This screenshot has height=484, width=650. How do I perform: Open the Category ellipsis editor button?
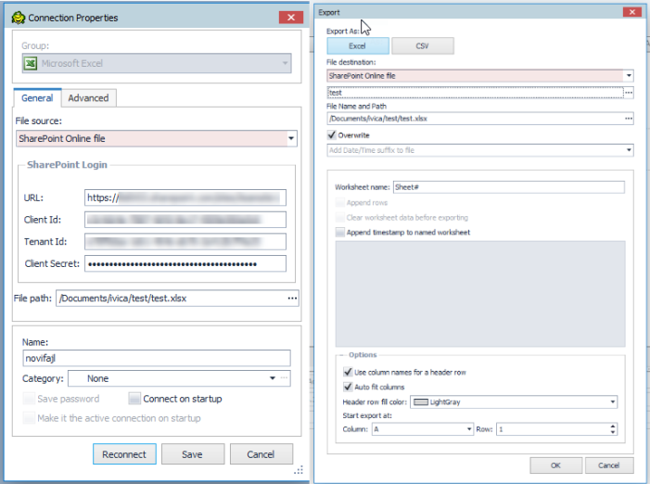(284, 378)
